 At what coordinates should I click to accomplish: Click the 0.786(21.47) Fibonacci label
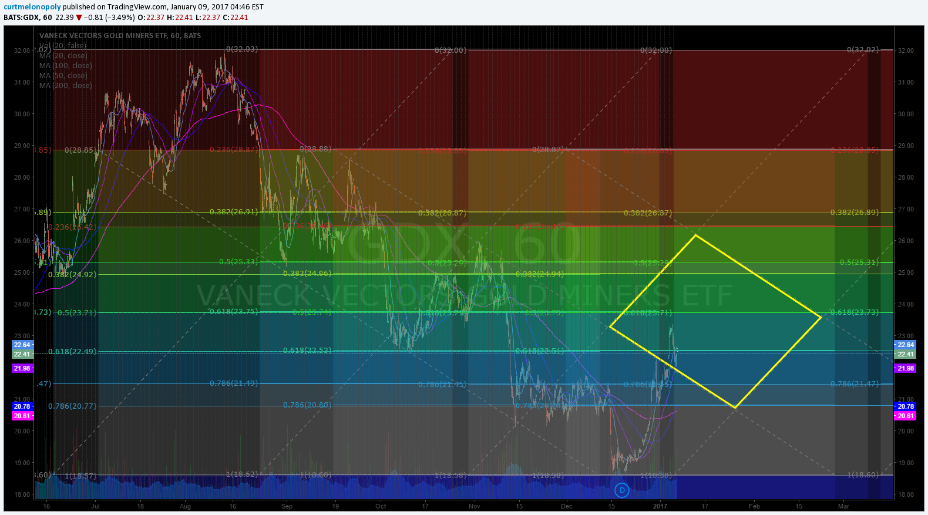tap(855, 383)
